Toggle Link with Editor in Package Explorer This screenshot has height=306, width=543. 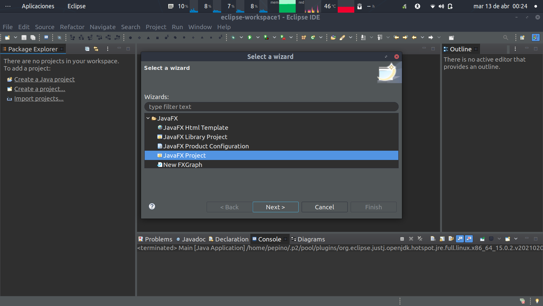coord(96,49)
